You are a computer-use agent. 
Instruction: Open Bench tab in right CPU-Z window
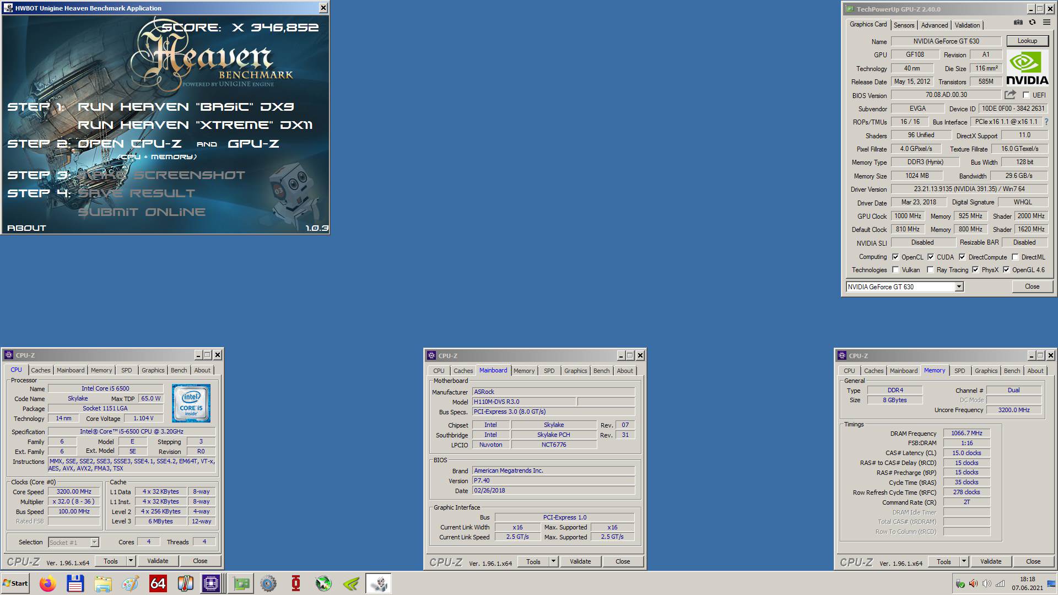(1012, 371)
